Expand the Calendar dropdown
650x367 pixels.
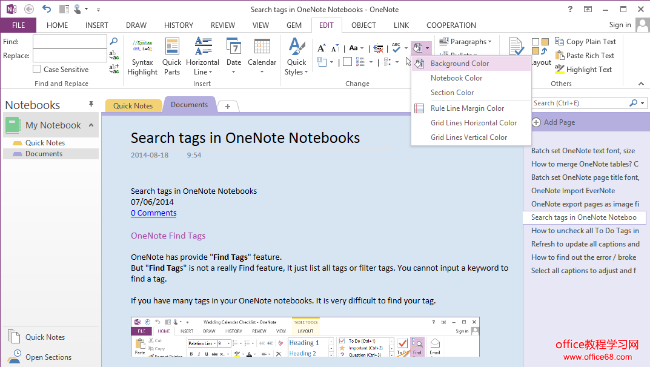[x=262, y=71]
